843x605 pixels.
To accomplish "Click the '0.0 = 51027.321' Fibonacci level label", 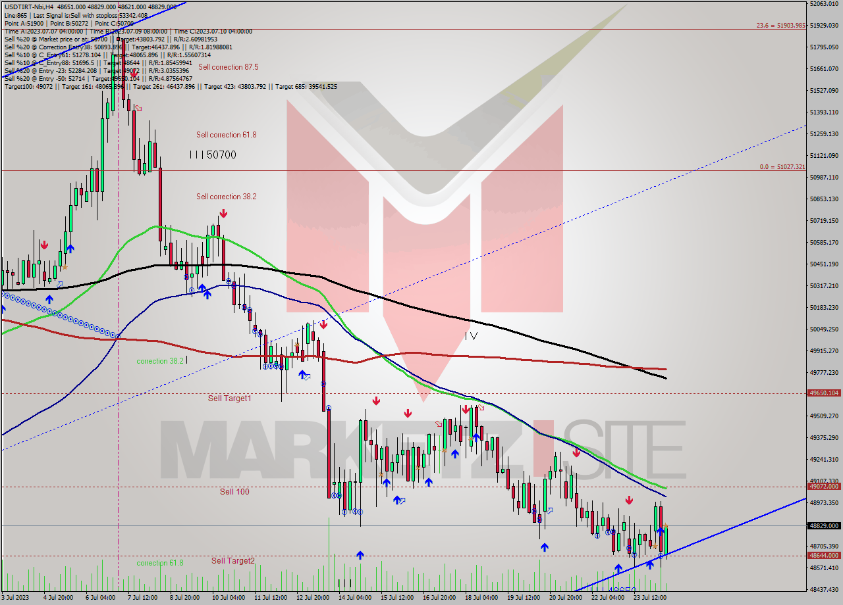I will tap(782, 167).
